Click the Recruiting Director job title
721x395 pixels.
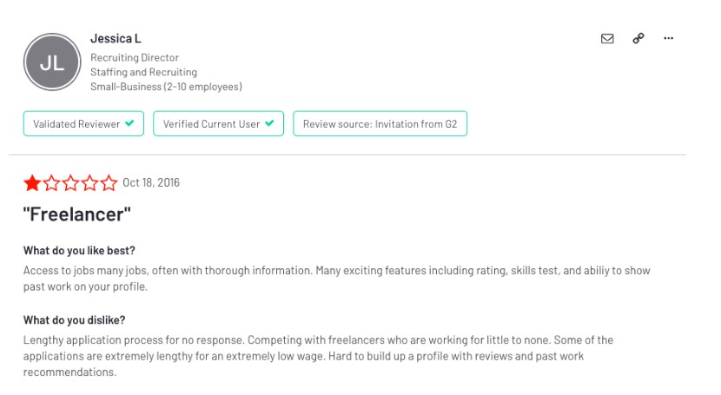(x=135, y=57)
